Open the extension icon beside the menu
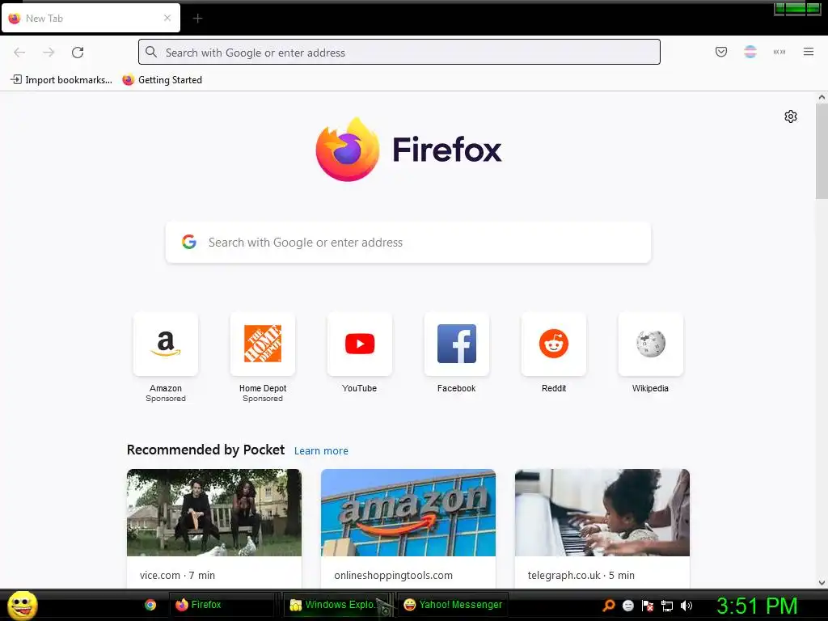The image size is (828, 621). point(779,52)
